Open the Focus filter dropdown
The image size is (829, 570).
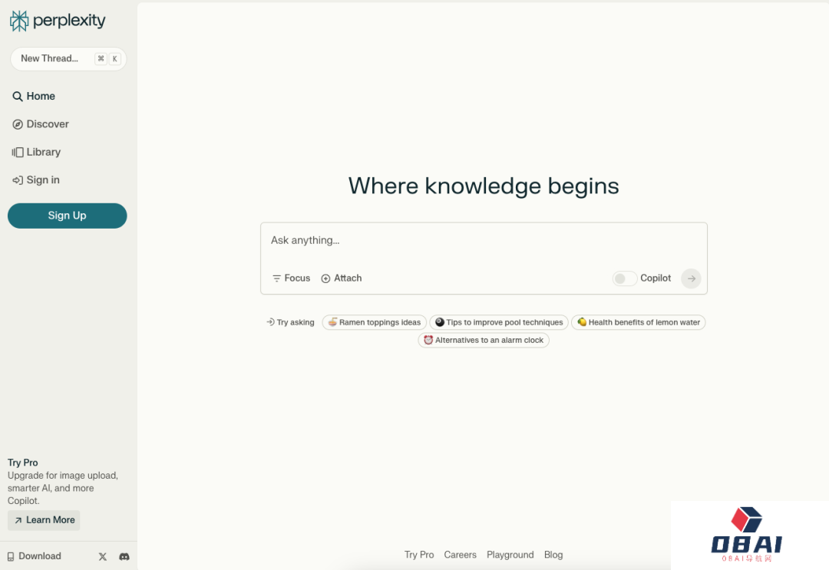coord(291,278)
